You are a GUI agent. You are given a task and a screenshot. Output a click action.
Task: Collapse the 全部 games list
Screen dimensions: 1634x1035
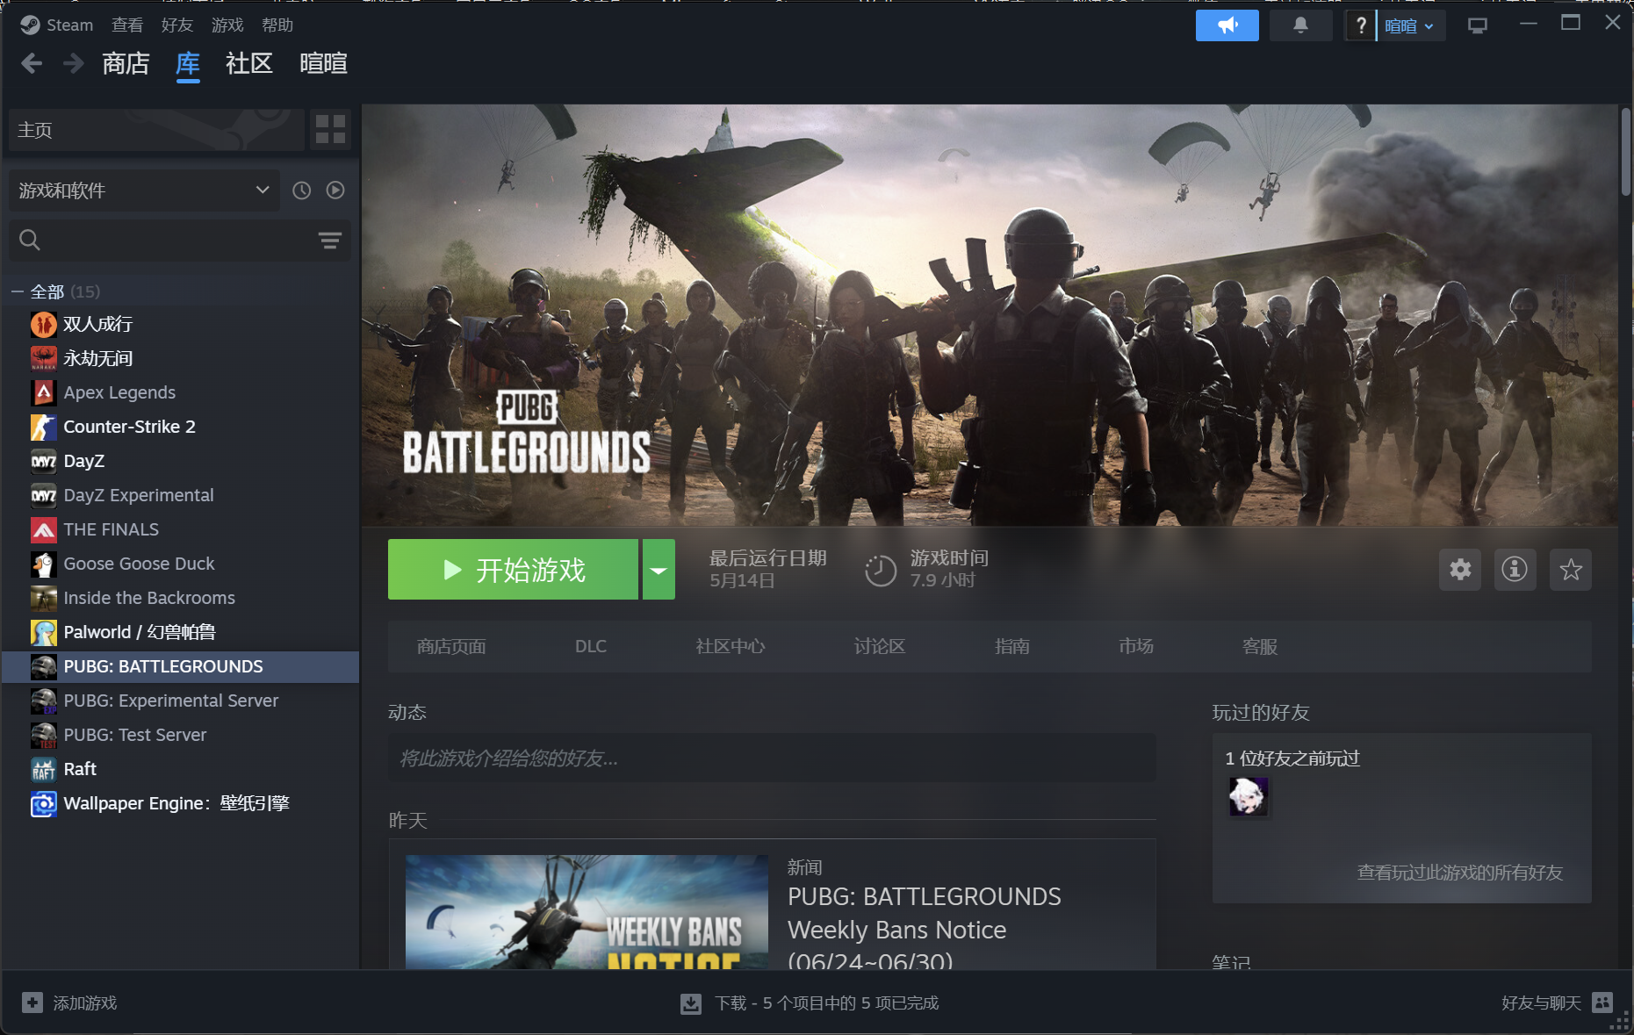[x=18, y=291]
